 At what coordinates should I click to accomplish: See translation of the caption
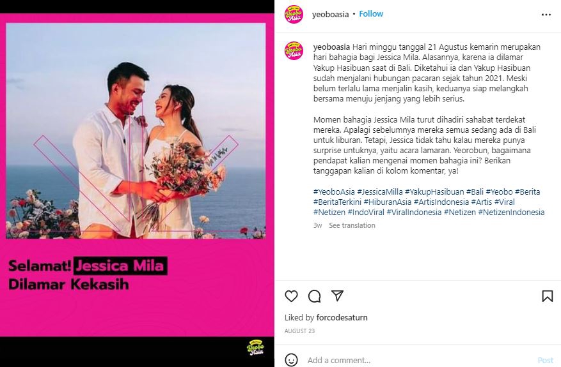(352, 225)
